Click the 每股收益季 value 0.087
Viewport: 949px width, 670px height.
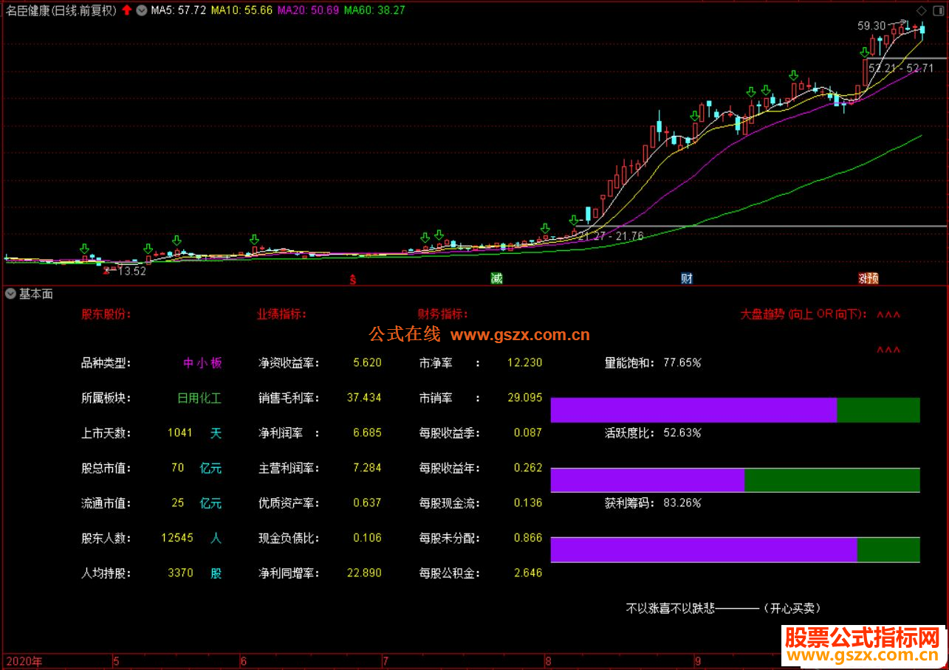pyautogui.click(x=528, y=432)
